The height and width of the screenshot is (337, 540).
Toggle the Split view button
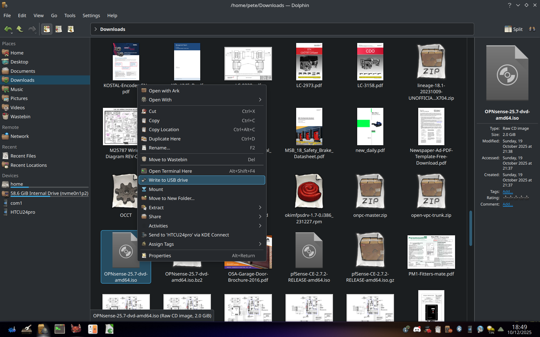click(x=513, y=29)
